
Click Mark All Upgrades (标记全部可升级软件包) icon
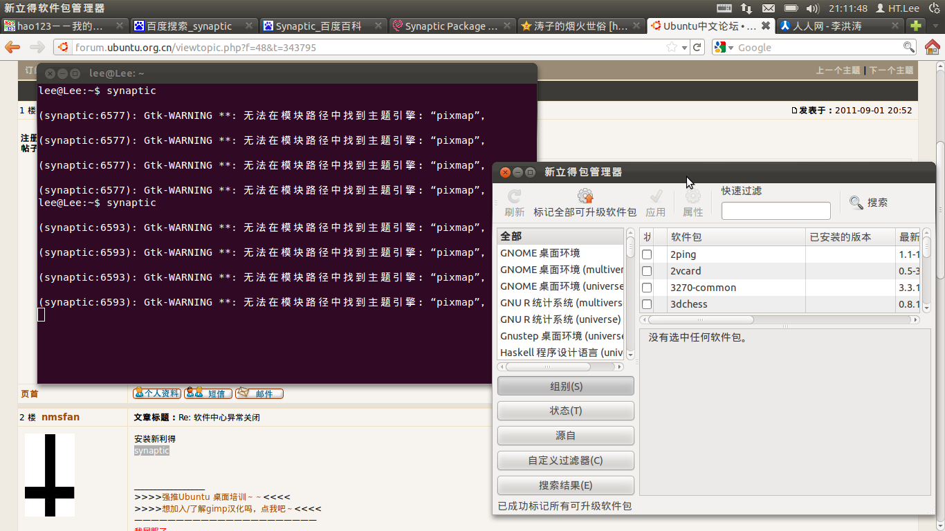tap(585, 196)
